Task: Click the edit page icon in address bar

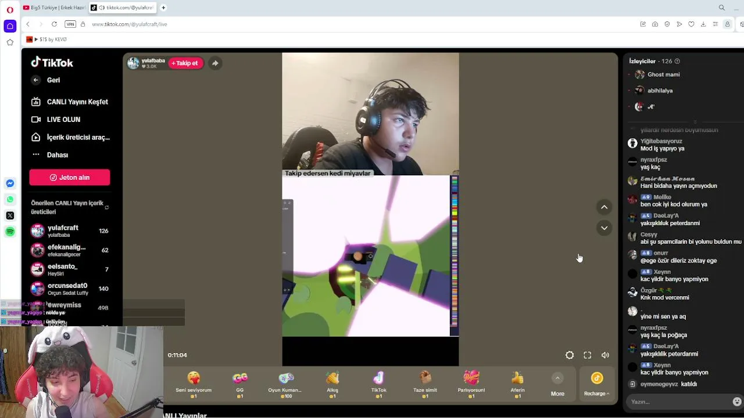Action: pos(643,24)
